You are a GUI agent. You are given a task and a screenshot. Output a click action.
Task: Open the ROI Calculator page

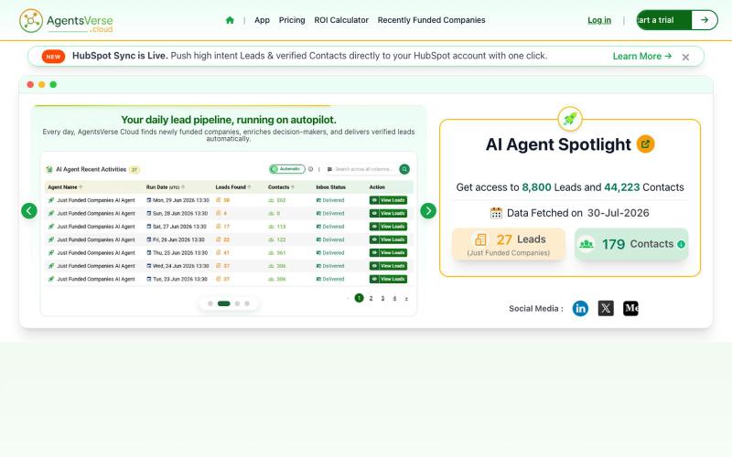[x=341, y=20]
